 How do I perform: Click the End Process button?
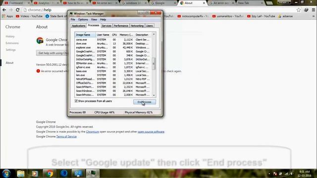(x=145, y=102)
